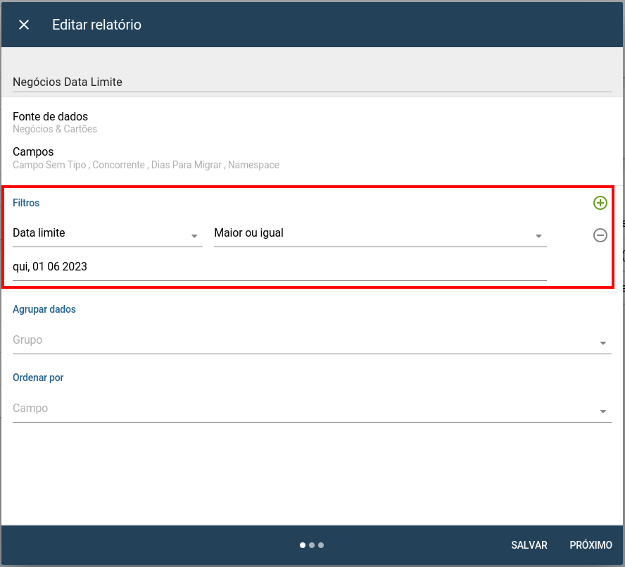The image size is (625, 567).
Task: Select the first step indicator dot
Action: tap(303, 545)
